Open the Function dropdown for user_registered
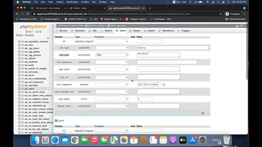Viewport: 262px width, 147px height. coord(112,85)
